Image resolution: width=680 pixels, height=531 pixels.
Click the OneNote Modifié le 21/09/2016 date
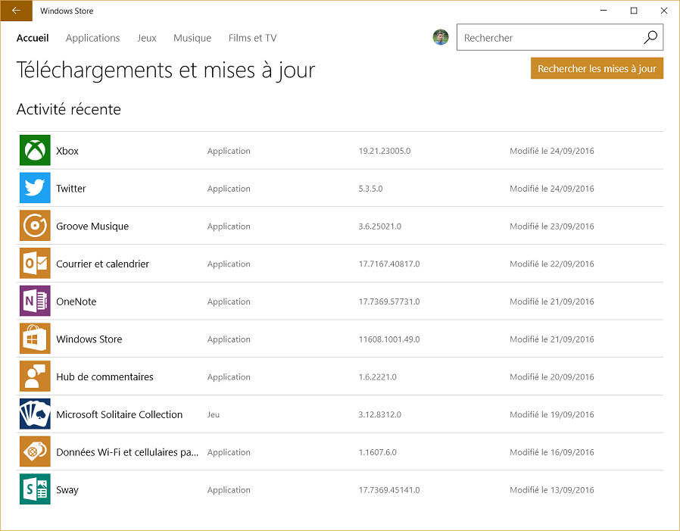coord(551,301)
